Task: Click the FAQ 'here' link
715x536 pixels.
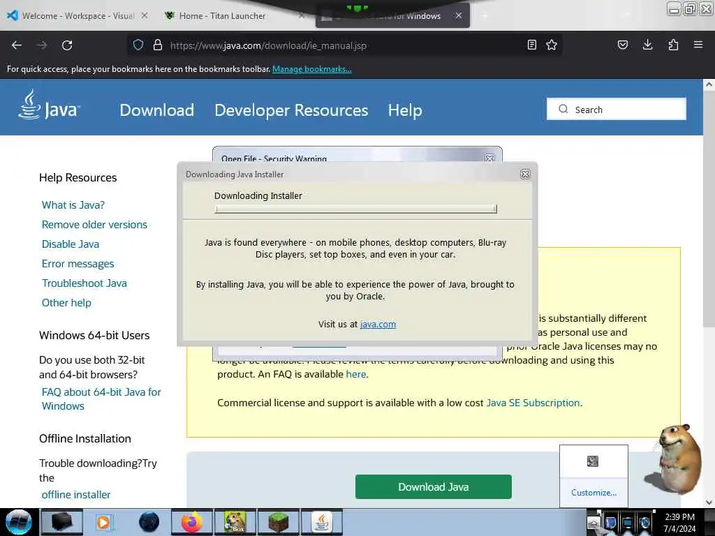Action: (x=356, y=374)
